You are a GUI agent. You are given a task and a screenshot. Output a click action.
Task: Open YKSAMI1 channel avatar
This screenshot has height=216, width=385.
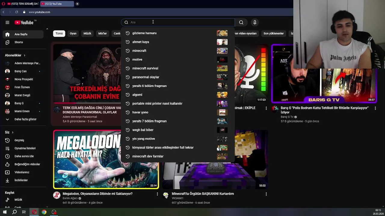tap(166, 196)
